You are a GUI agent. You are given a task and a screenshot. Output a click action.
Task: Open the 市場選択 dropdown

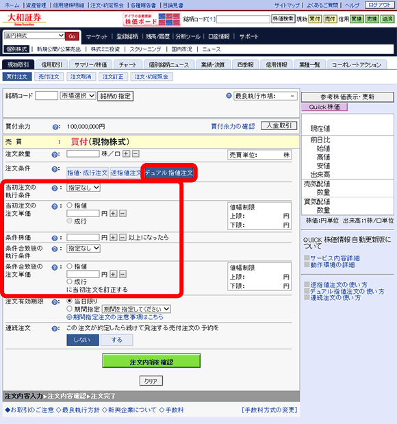(78, 96)
